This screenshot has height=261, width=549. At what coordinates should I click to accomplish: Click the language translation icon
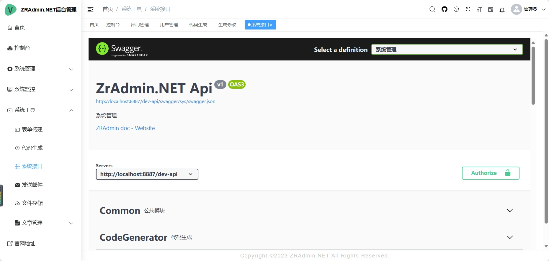point(491,10)
